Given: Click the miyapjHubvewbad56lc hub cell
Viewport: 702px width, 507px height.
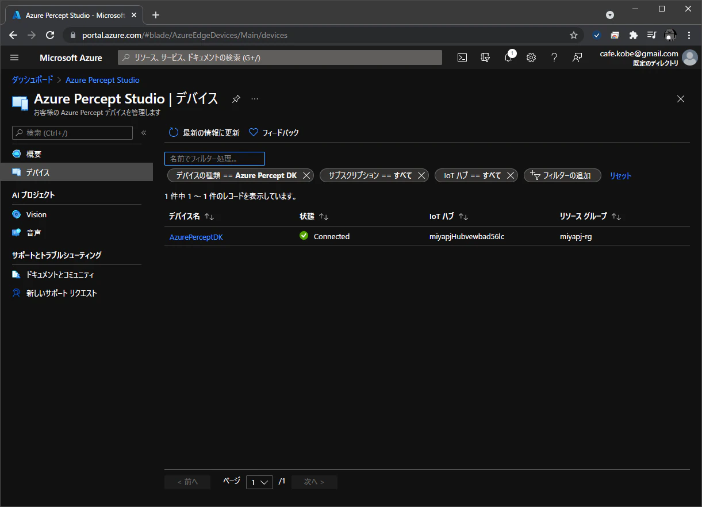Looking at the screenshot, I should coord(467,236).
